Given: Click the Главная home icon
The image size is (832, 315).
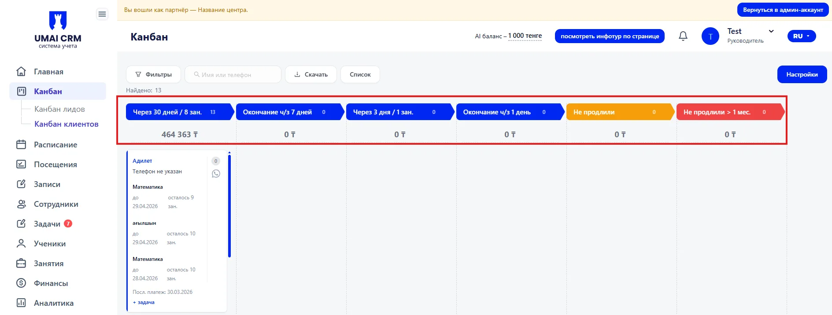Looking at the screenshot, I should (x=21, y=71).
